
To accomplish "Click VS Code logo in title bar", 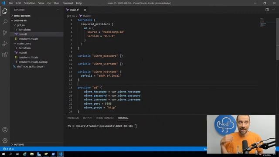I will coord(3,3).
